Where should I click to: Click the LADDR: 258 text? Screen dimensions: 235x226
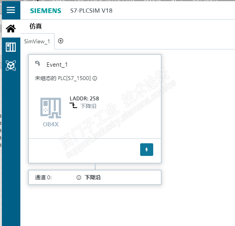coord(84,98)
